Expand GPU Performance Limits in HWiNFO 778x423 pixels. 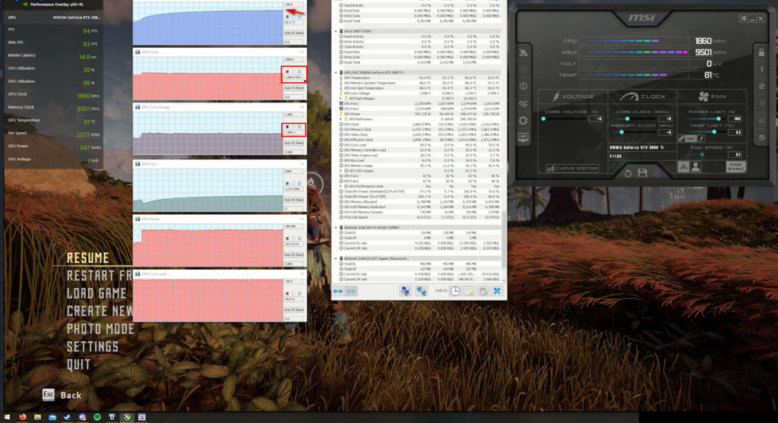coord(341,186)
